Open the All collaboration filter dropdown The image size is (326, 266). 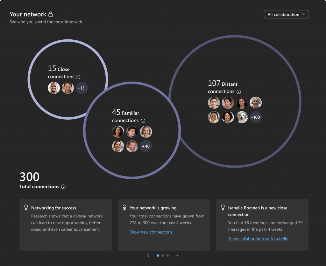coord(286,14)
